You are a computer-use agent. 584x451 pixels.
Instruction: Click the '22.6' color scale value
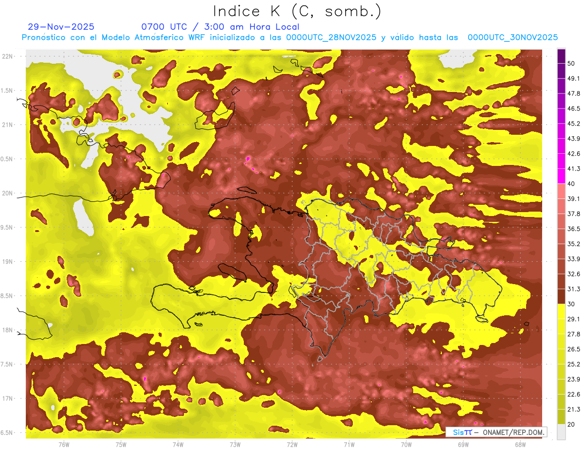coord(574,395)
